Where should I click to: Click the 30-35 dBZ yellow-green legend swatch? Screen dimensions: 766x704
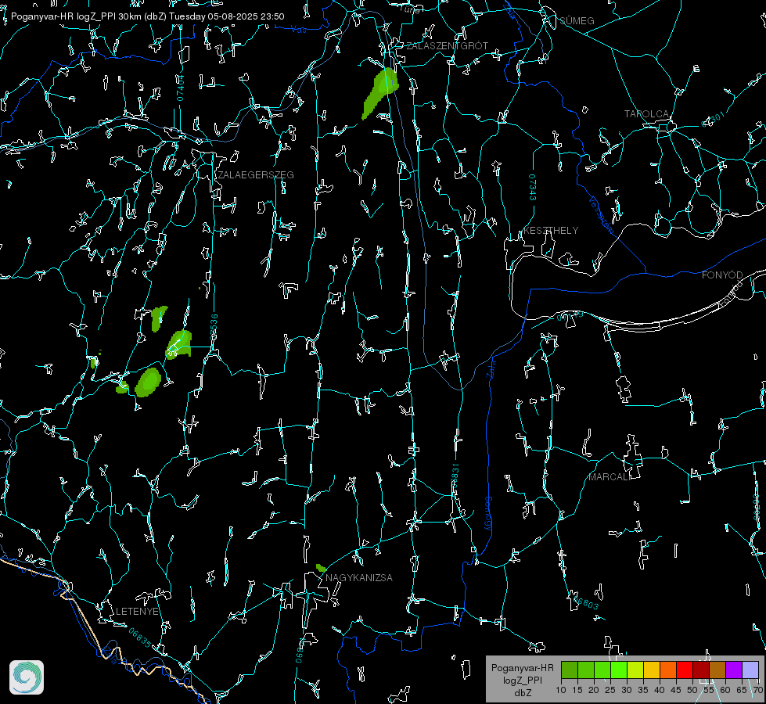click(x=635, y=670)
